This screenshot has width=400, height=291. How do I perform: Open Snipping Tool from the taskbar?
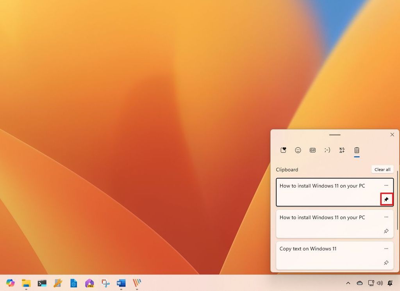coord(105,283)
